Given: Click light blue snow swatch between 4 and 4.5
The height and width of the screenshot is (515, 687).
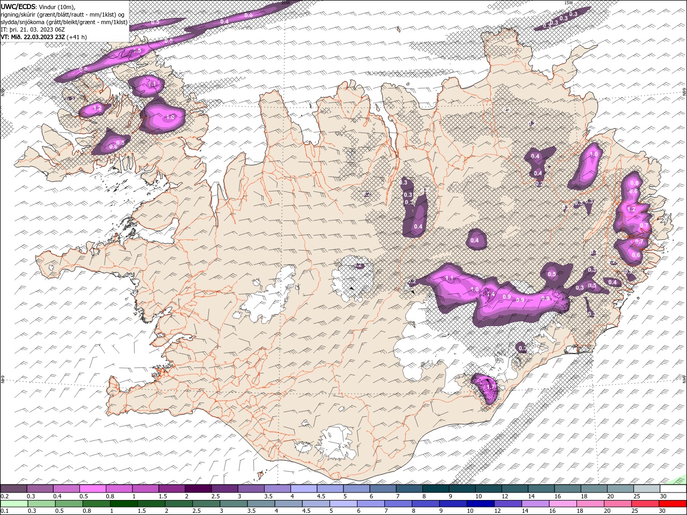Looking at the screenshot, I should point(304,489).
